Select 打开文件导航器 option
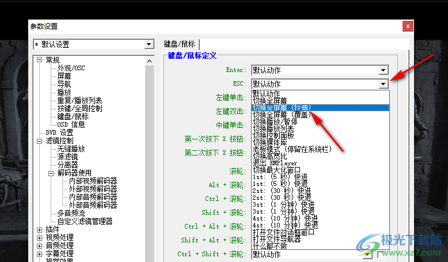Viewport: 448px width, 262px height. tap(320, 239)
